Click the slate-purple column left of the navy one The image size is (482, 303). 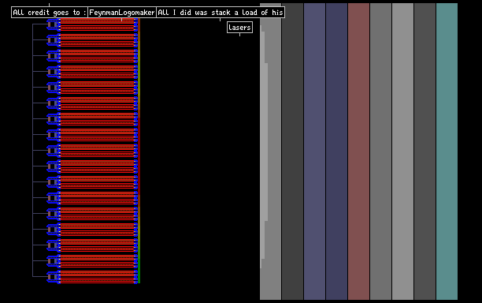coord(314,151)
